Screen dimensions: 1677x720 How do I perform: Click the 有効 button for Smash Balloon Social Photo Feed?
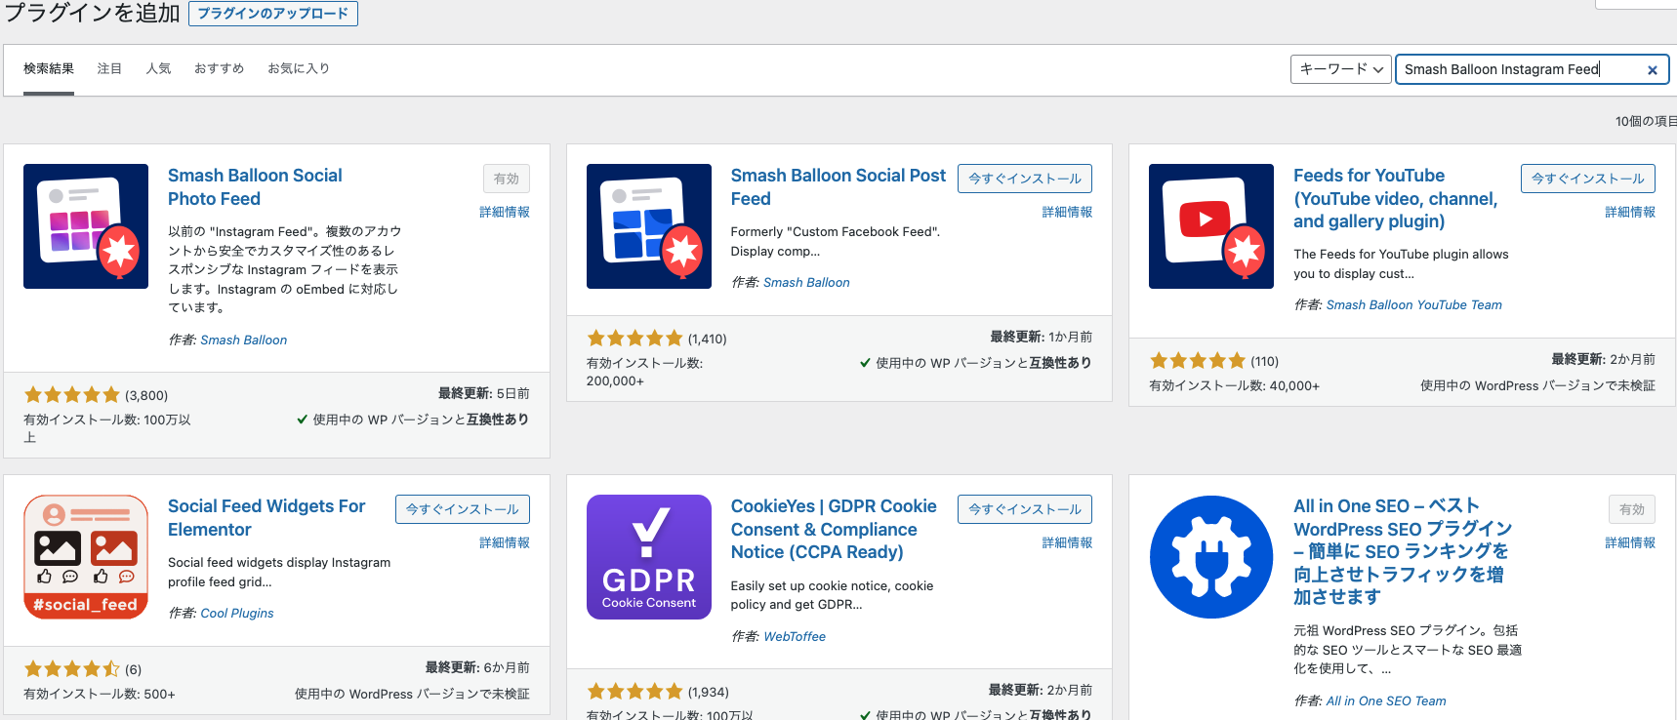[507, 179]
